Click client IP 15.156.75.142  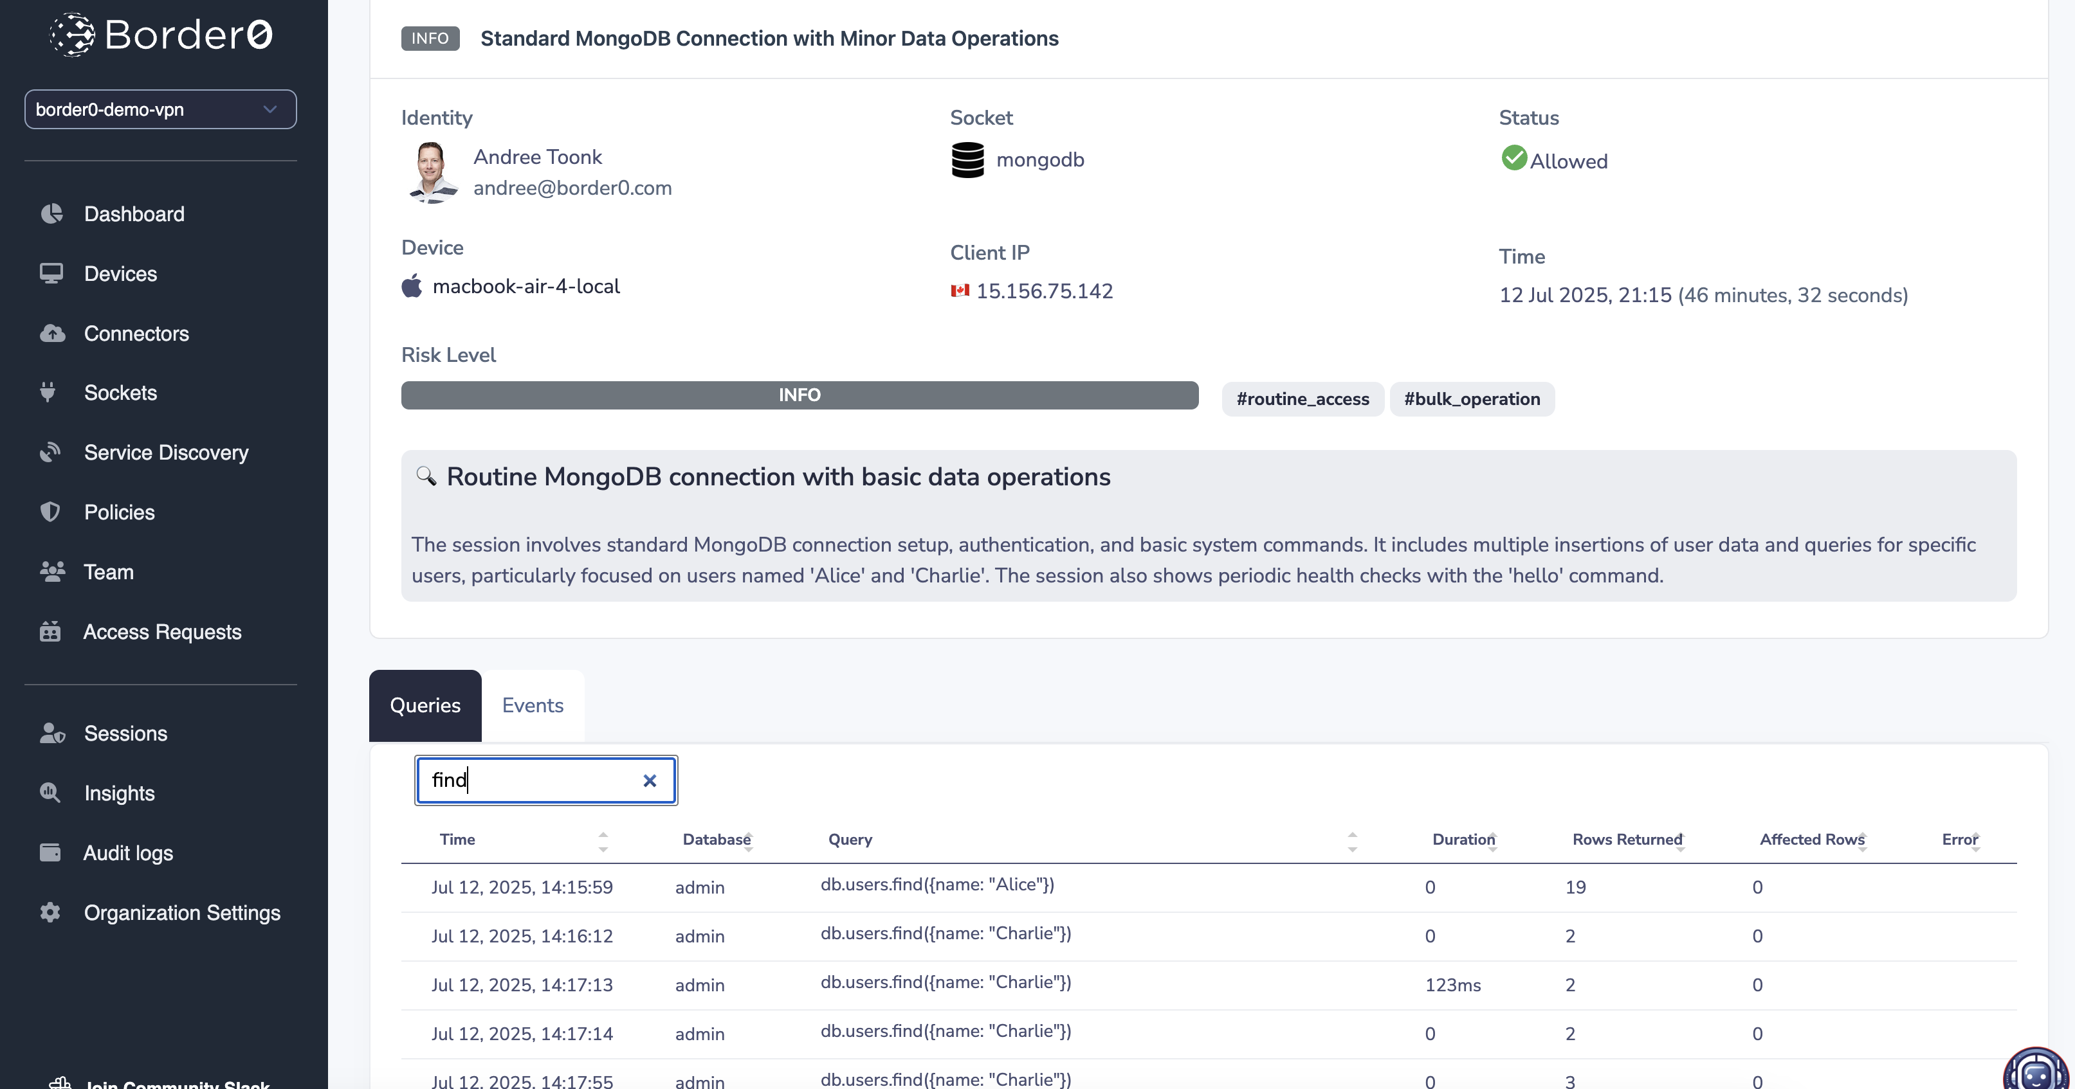point(1045,291)
